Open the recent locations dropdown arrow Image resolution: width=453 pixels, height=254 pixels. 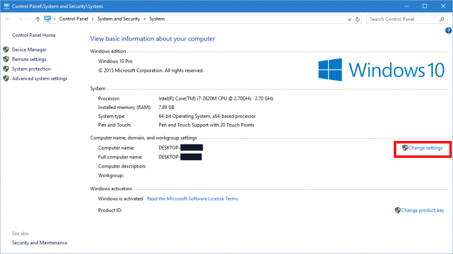28,19
